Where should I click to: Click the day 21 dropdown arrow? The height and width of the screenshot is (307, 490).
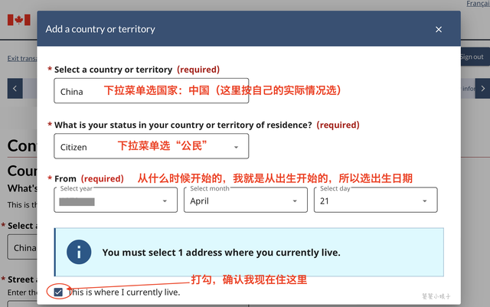[424, 201]
